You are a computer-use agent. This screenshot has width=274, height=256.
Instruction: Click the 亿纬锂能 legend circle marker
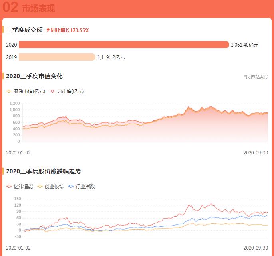[x=9, y=186]
